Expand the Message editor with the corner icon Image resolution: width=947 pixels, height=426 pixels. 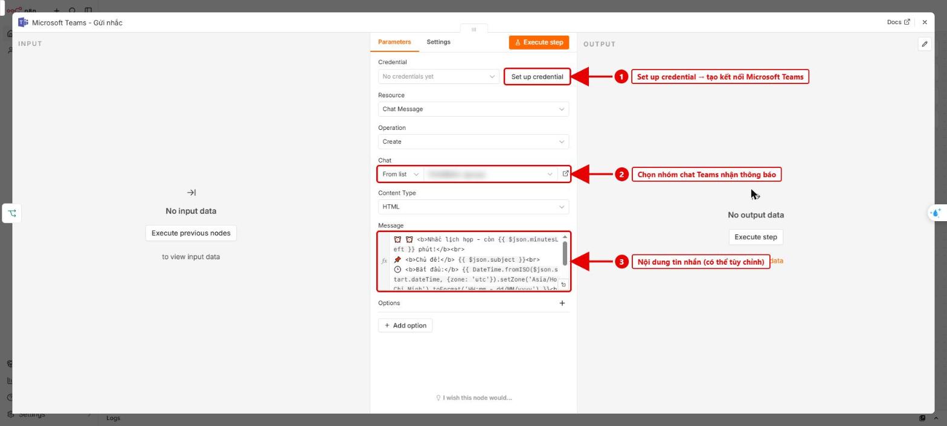(x=563, y=285)
